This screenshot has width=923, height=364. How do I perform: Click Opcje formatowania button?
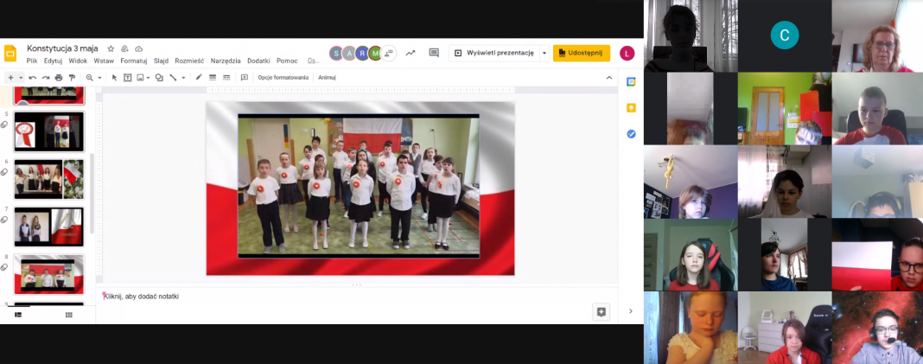coord(283,78)
